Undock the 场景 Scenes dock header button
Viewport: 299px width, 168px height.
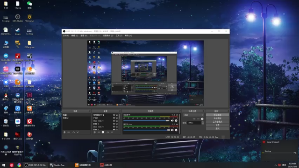pos(90,111)
